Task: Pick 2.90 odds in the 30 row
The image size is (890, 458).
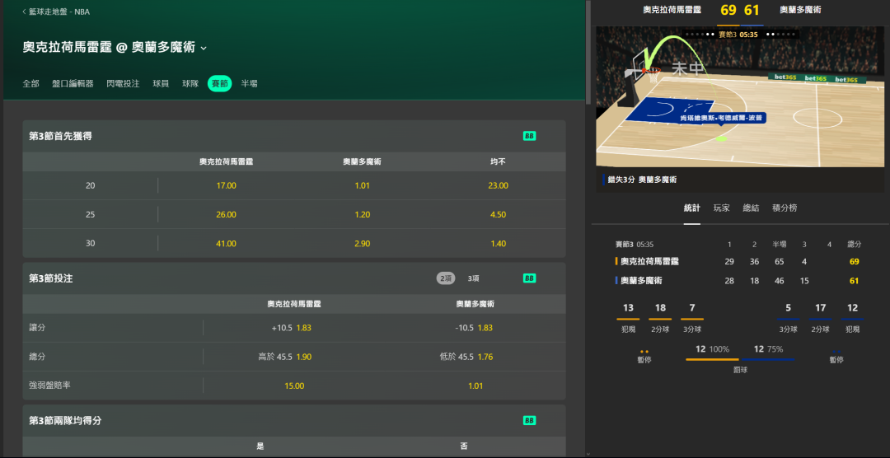Action: tap(362, 244)
